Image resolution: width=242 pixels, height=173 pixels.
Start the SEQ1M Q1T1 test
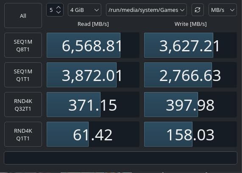[x=23, y=75]
